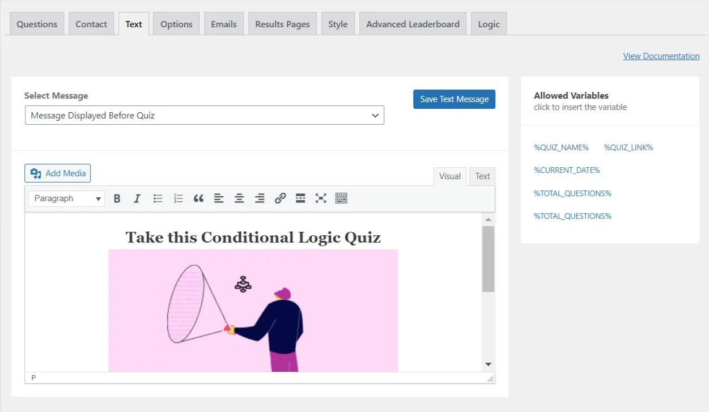Image resolution: width=709 pixels, height=412 pixels.
Task: Insert Read More tag icon
Action: tap(300, 198)
